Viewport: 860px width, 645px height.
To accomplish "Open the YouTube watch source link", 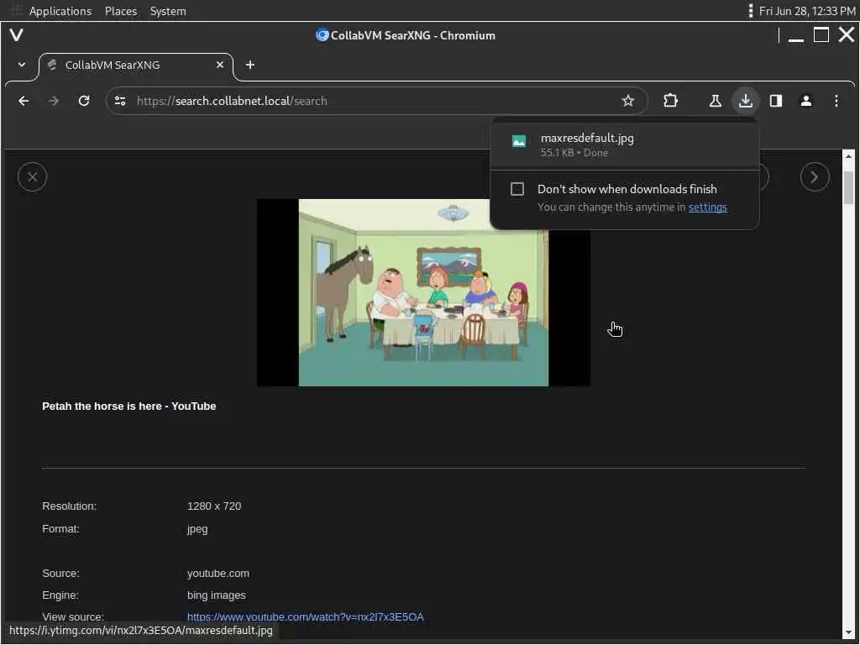I will [306, 617].
